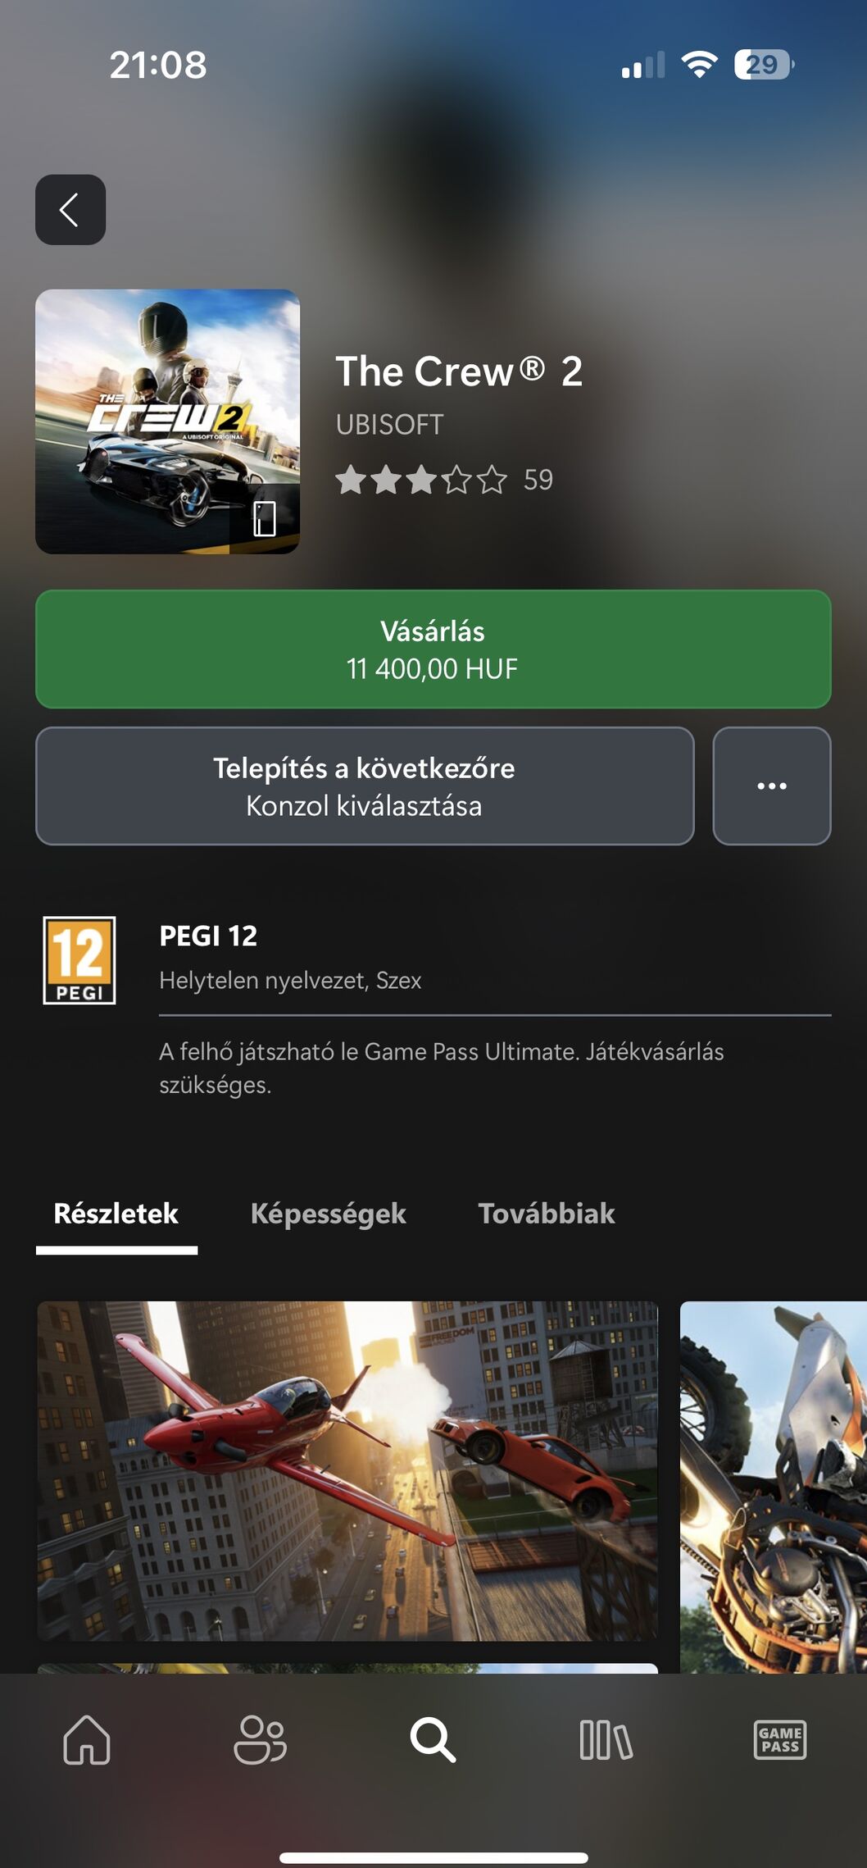Switch to the Képességek tab
This screenshot has height=1868, width=867.
328,1214
